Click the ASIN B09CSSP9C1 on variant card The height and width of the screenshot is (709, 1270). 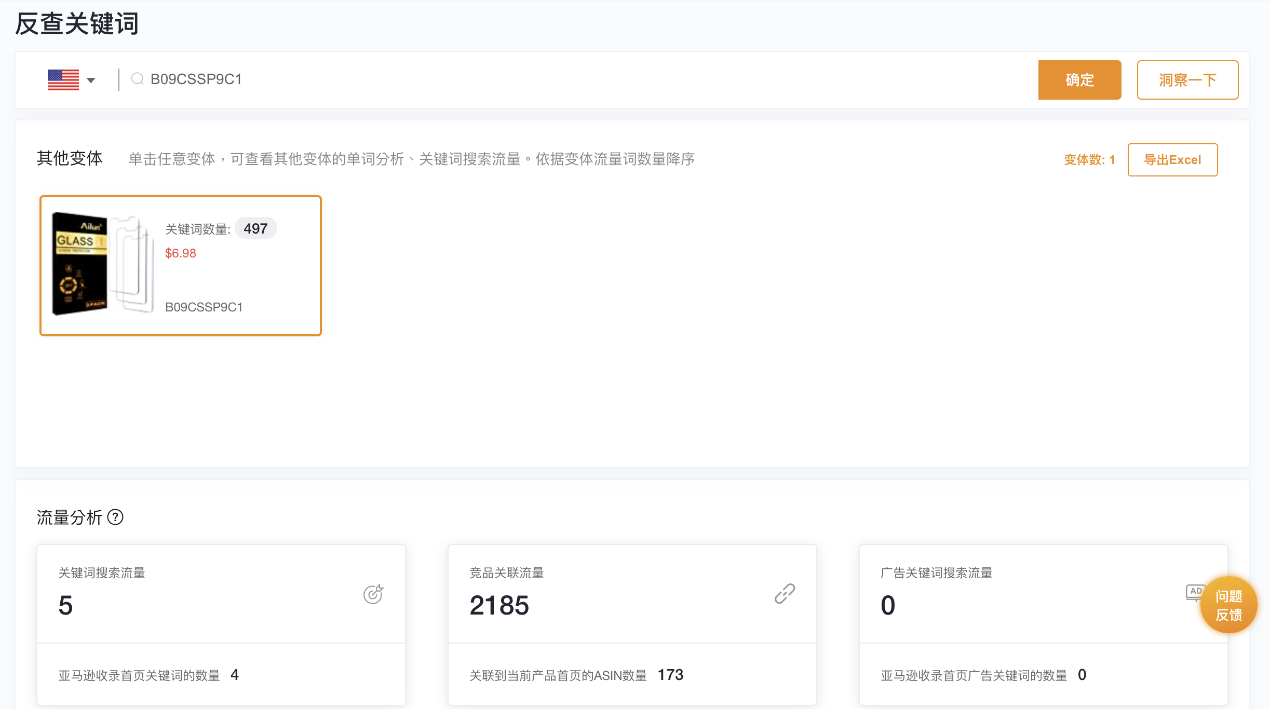point(204,307)
